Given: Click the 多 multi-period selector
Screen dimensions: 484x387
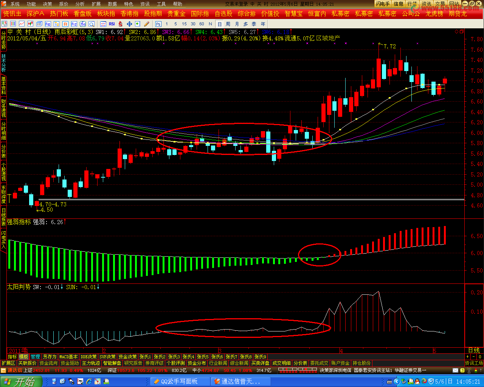Looking at the screenshot, I should (x=245, y=24).
